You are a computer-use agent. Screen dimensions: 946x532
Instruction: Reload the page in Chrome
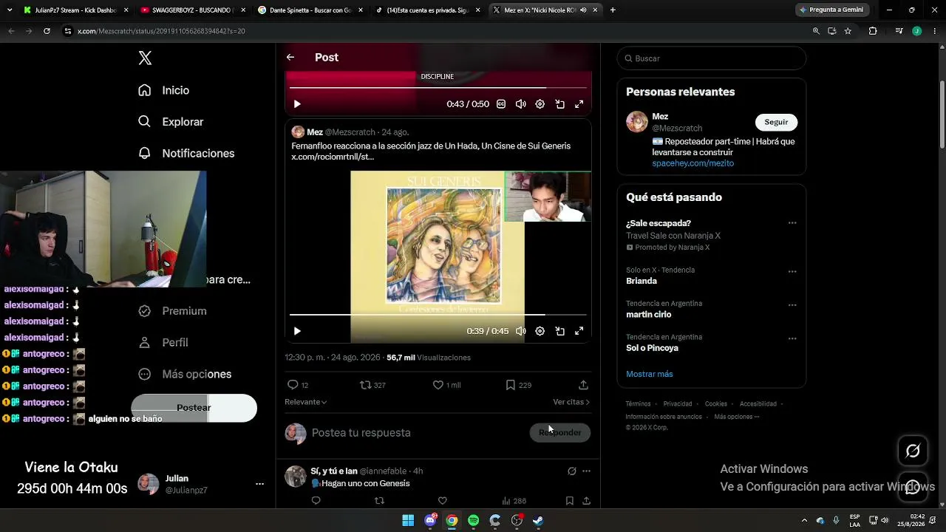pyautogui.click(x=47, y=31)
